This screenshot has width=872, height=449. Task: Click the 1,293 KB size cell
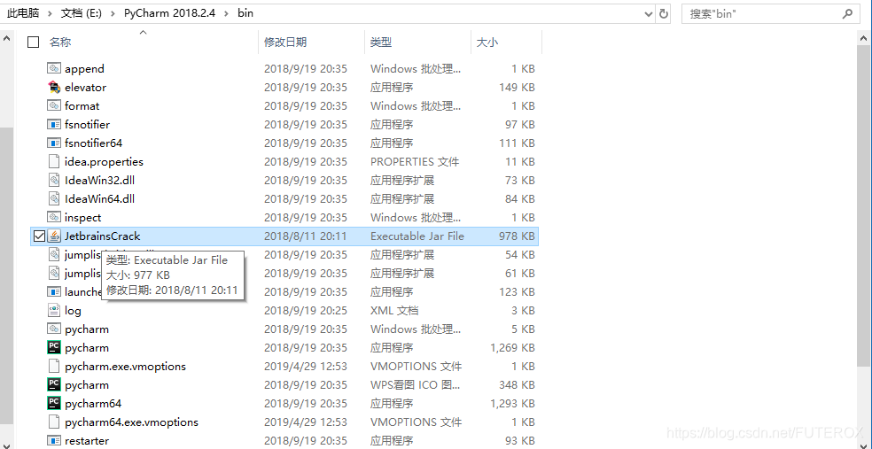point(512,404)
